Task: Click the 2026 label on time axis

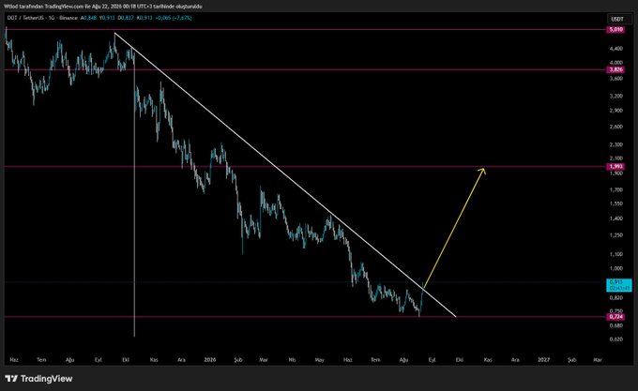Action: click(x=210, y=360)
